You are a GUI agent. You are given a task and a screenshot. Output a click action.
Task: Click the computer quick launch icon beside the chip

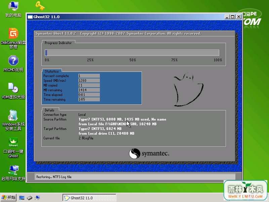(x=37, y=198)
